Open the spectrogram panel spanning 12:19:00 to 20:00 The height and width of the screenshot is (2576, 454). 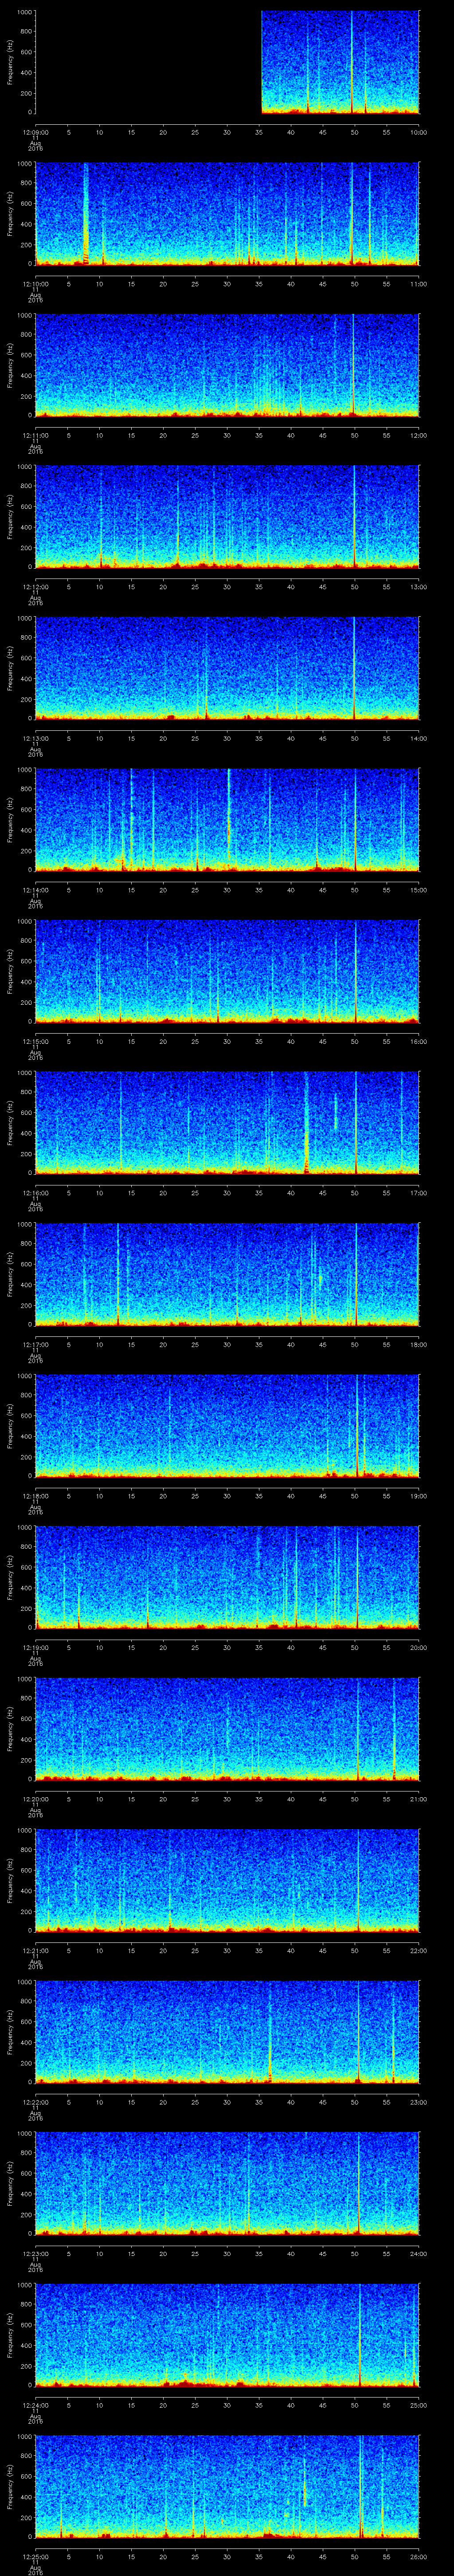pos(227,1577)
